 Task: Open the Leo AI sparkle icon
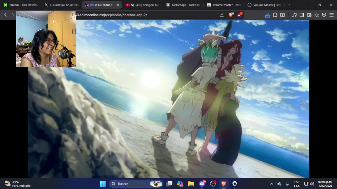click(316, 15)
